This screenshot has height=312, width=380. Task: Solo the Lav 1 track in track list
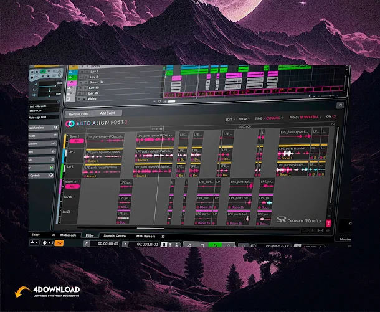[87, 72]
